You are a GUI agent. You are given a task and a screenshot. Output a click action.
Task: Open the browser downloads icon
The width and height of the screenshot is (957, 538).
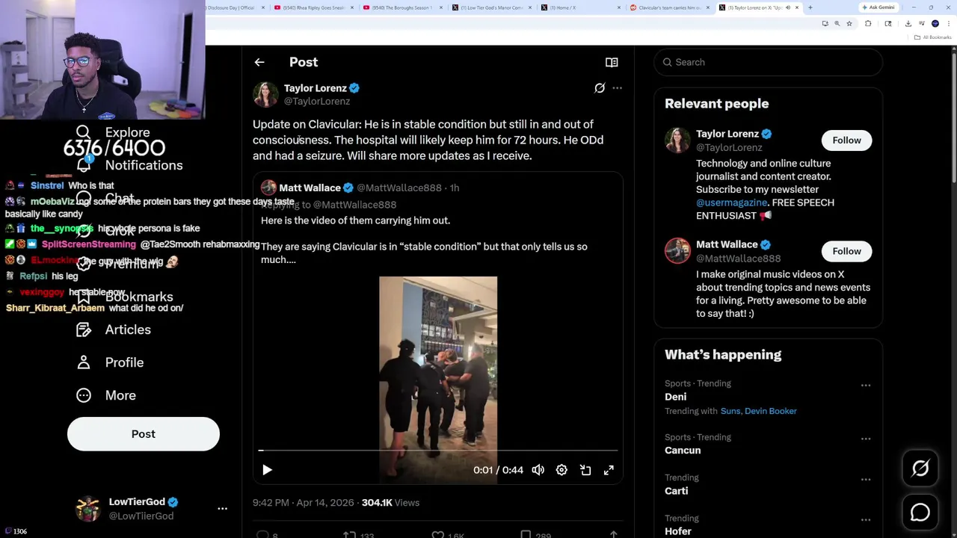pyautogui.click(x=908, y=23)
